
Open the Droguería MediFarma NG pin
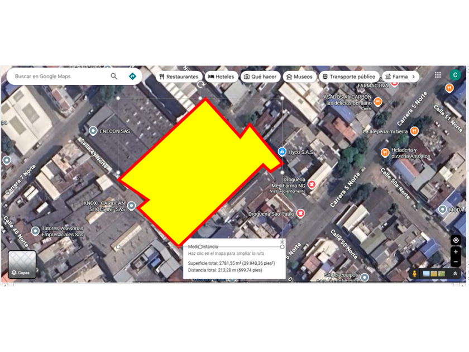[312, 184]
